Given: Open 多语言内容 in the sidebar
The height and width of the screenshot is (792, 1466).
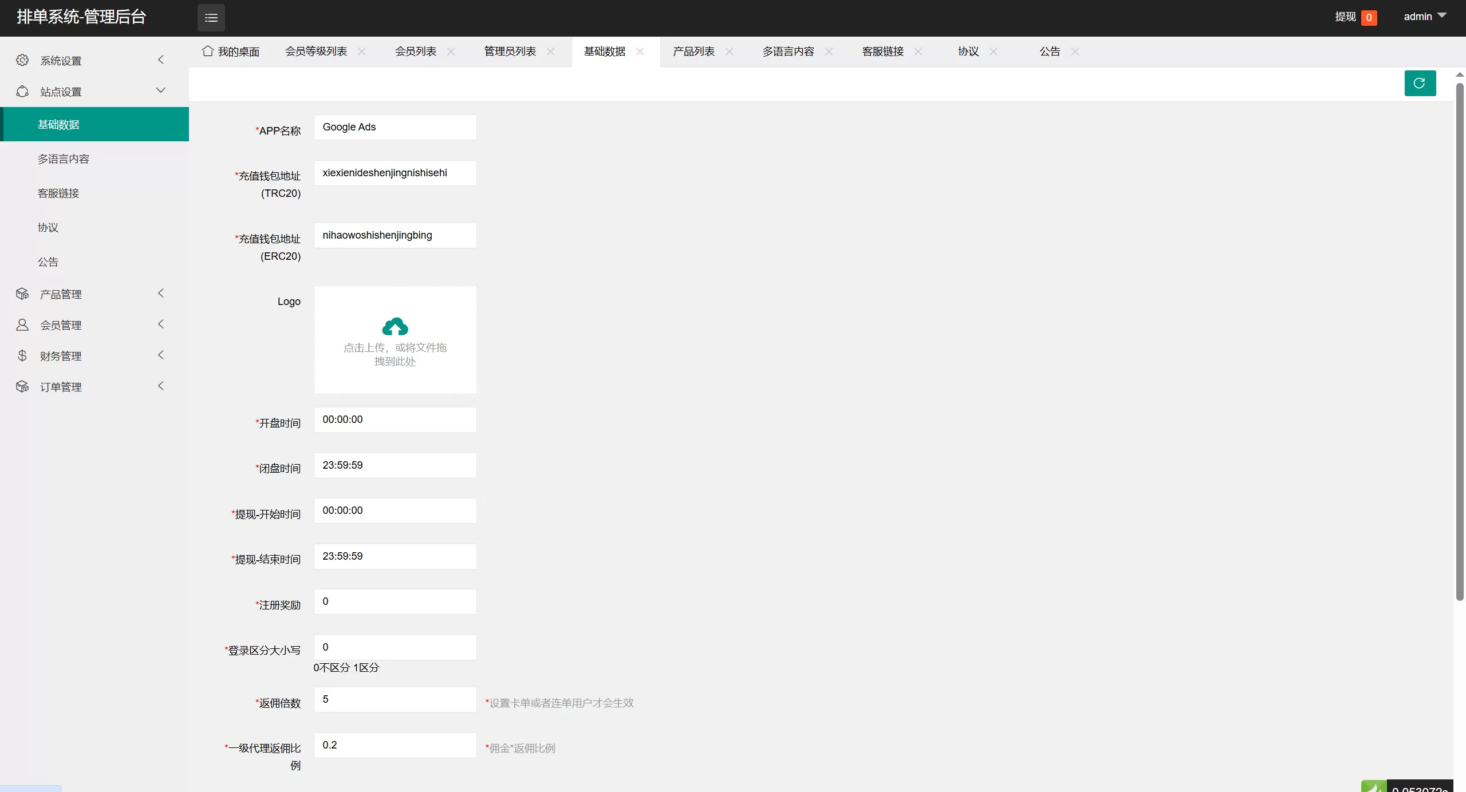Looking at the screenshot, I should [64, 159].
